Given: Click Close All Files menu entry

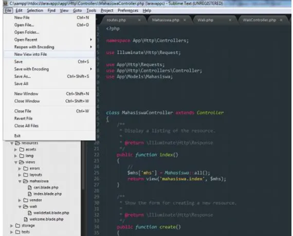Looking at the screenshot, I should coord(49,126).
